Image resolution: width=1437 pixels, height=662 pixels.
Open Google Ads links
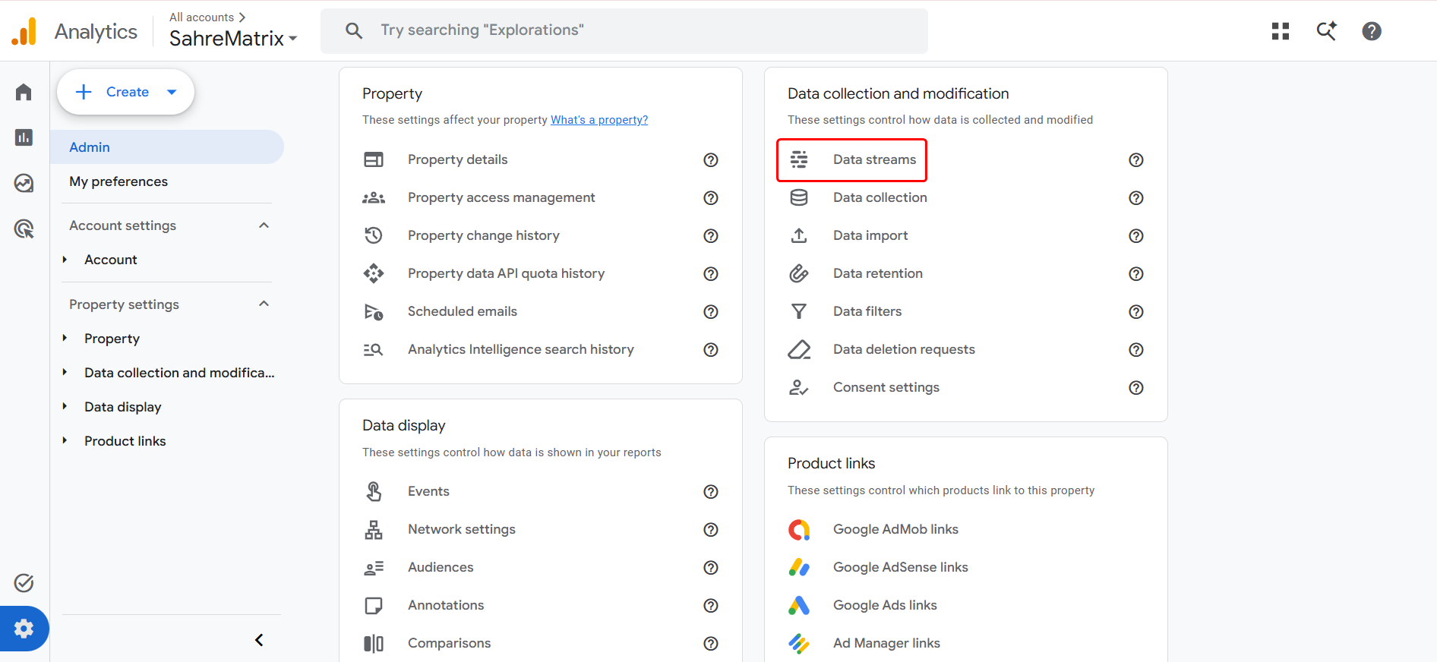pos(885,605)
